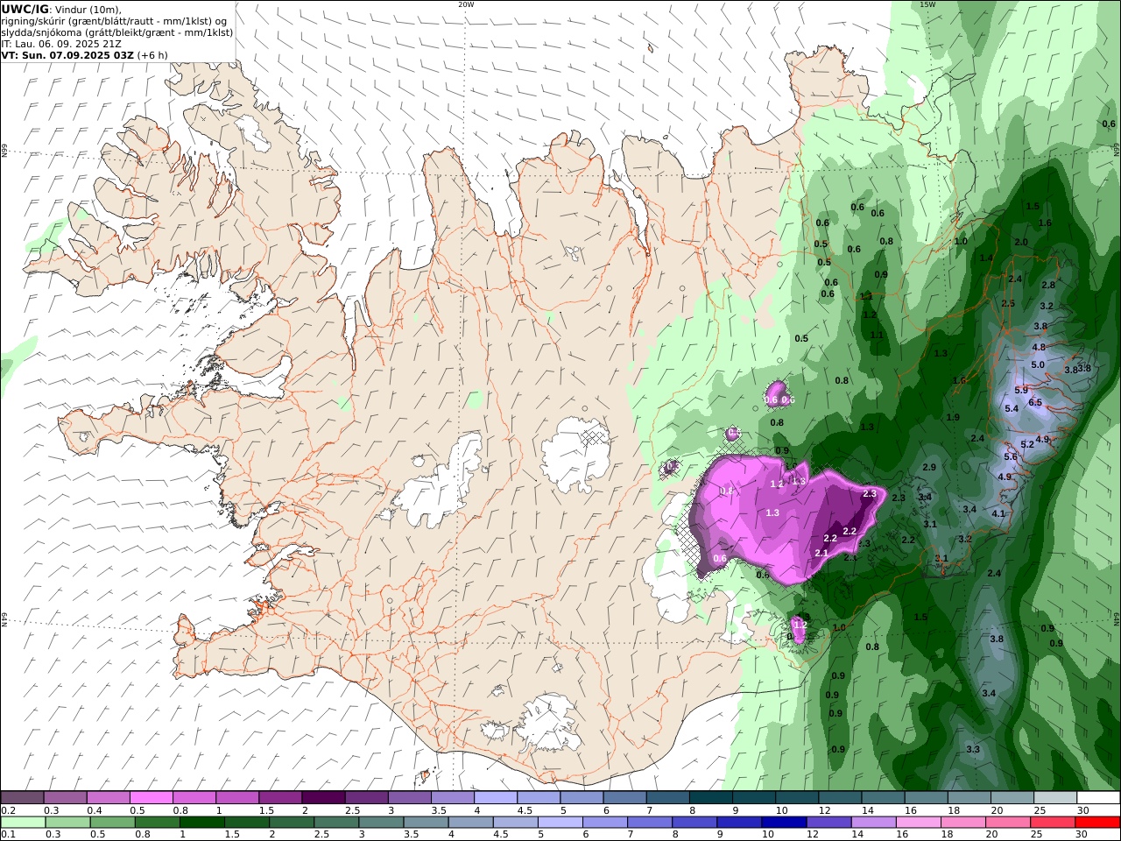Click the 5.2 precipitation value on the map

(1027, 444)
